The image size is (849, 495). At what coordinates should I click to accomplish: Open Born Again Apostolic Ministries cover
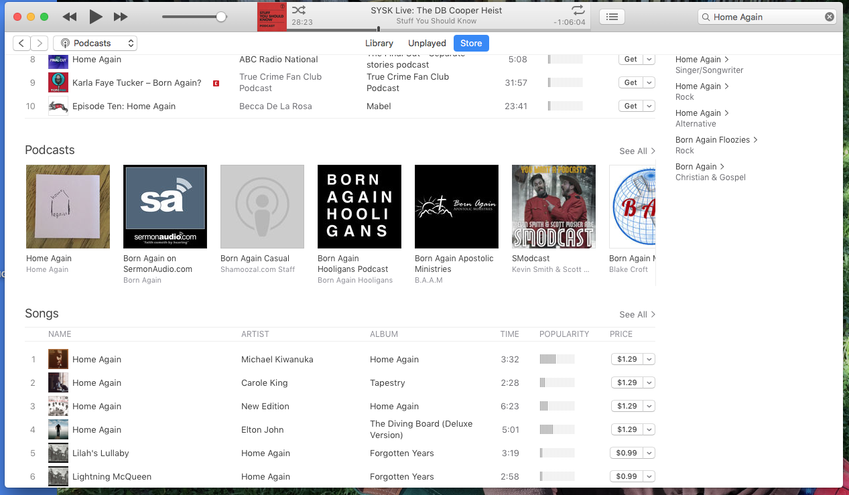click(x=456, y=206)
